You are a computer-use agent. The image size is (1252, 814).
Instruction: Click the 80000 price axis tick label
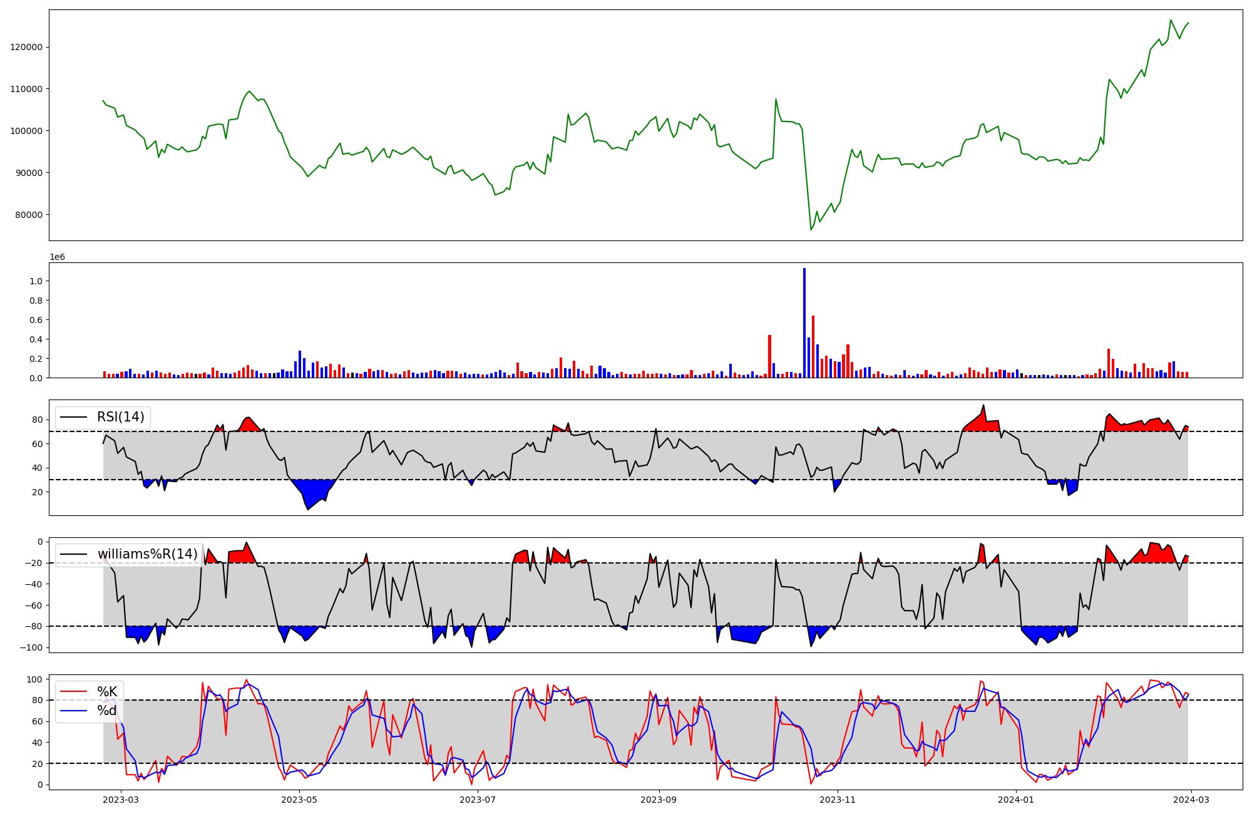coord(29,215)
